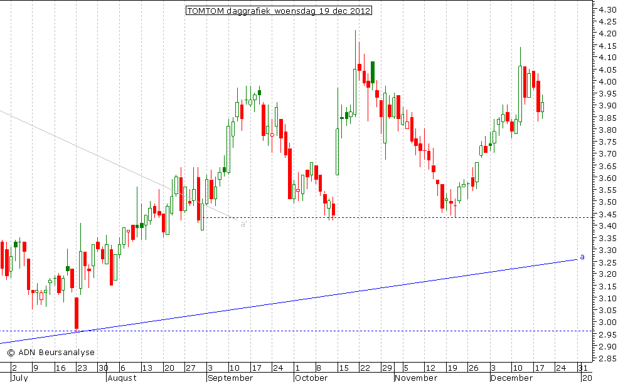This screenshot has height=382, width=618.
Task: Click the 4.20 price axis label
Action: tap(607, 34)
